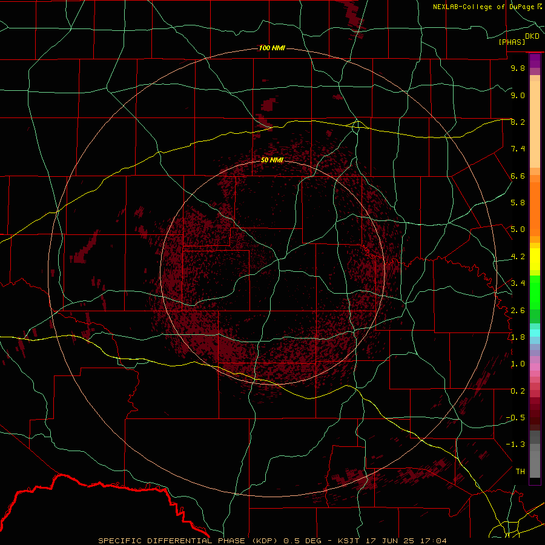
Task: Click the cyan segment of the color bar
Action: [x=535, y=333]
